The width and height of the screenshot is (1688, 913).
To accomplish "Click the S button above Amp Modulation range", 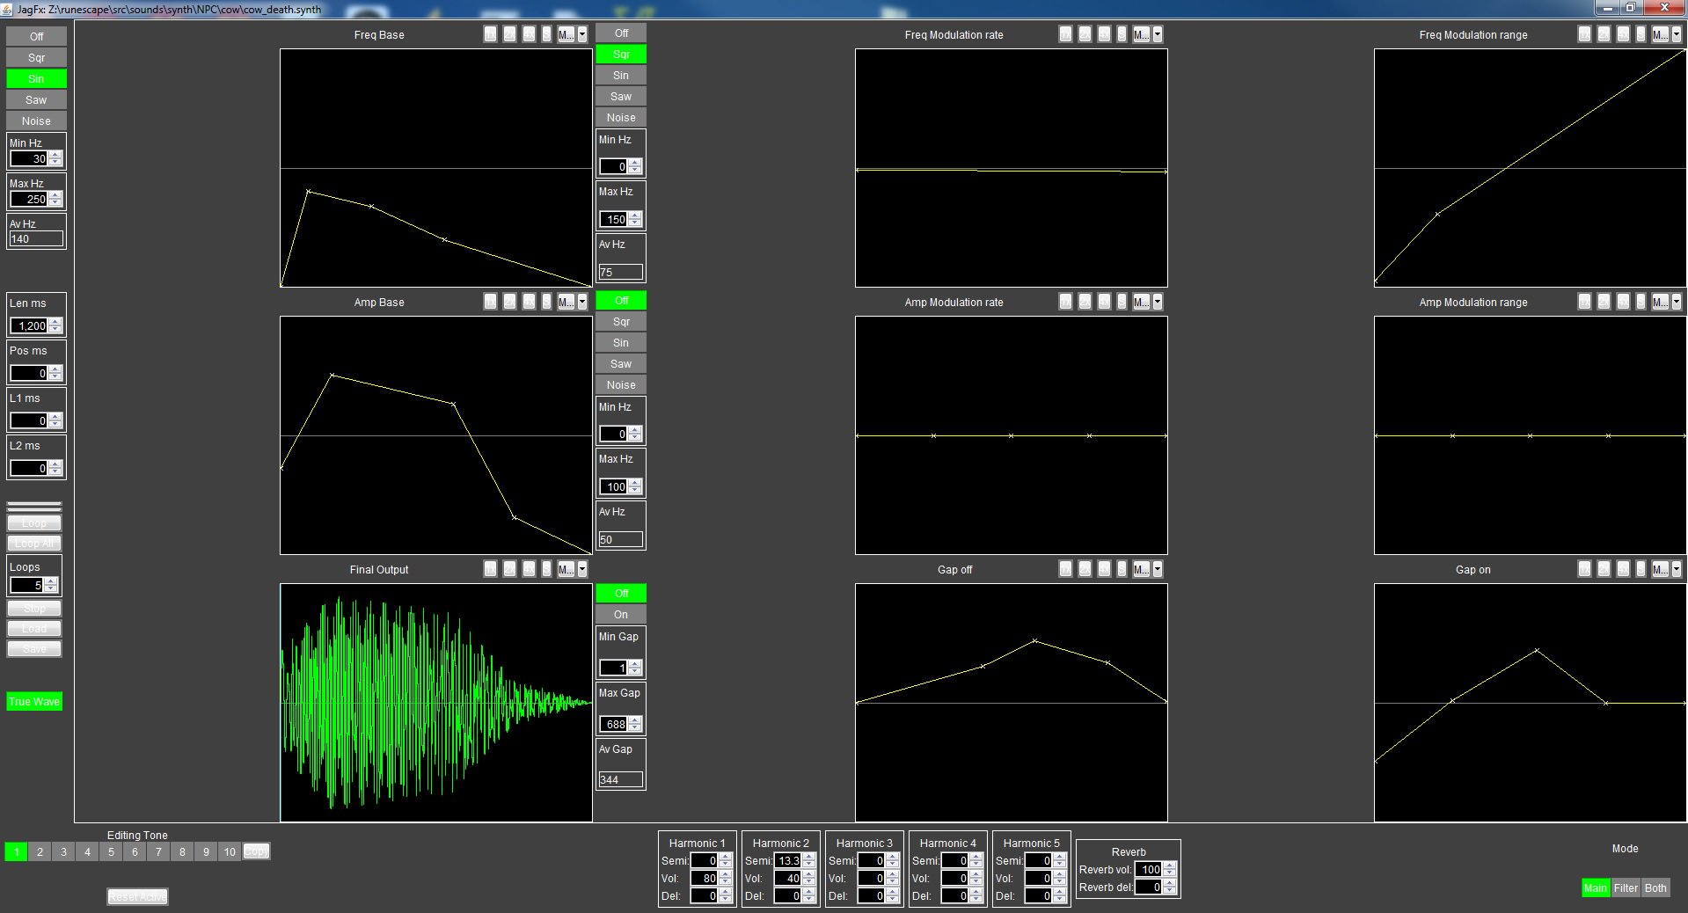I will [x=1641, y=302].
